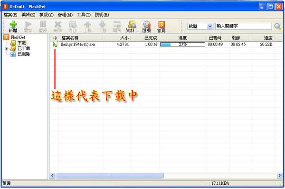This screenshot has height=189, width=285.
Task: Click the magnifier search icon
Action: click(277, 27)
